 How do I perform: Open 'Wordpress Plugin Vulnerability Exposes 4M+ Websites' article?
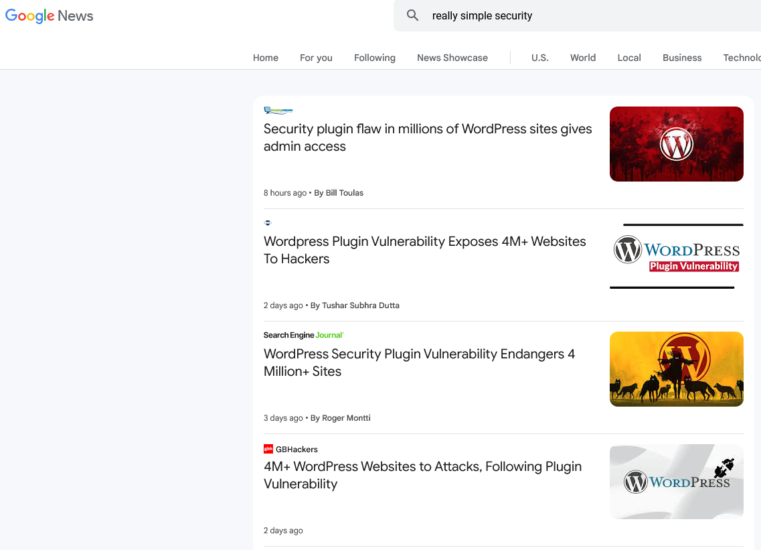coord(424,250)
